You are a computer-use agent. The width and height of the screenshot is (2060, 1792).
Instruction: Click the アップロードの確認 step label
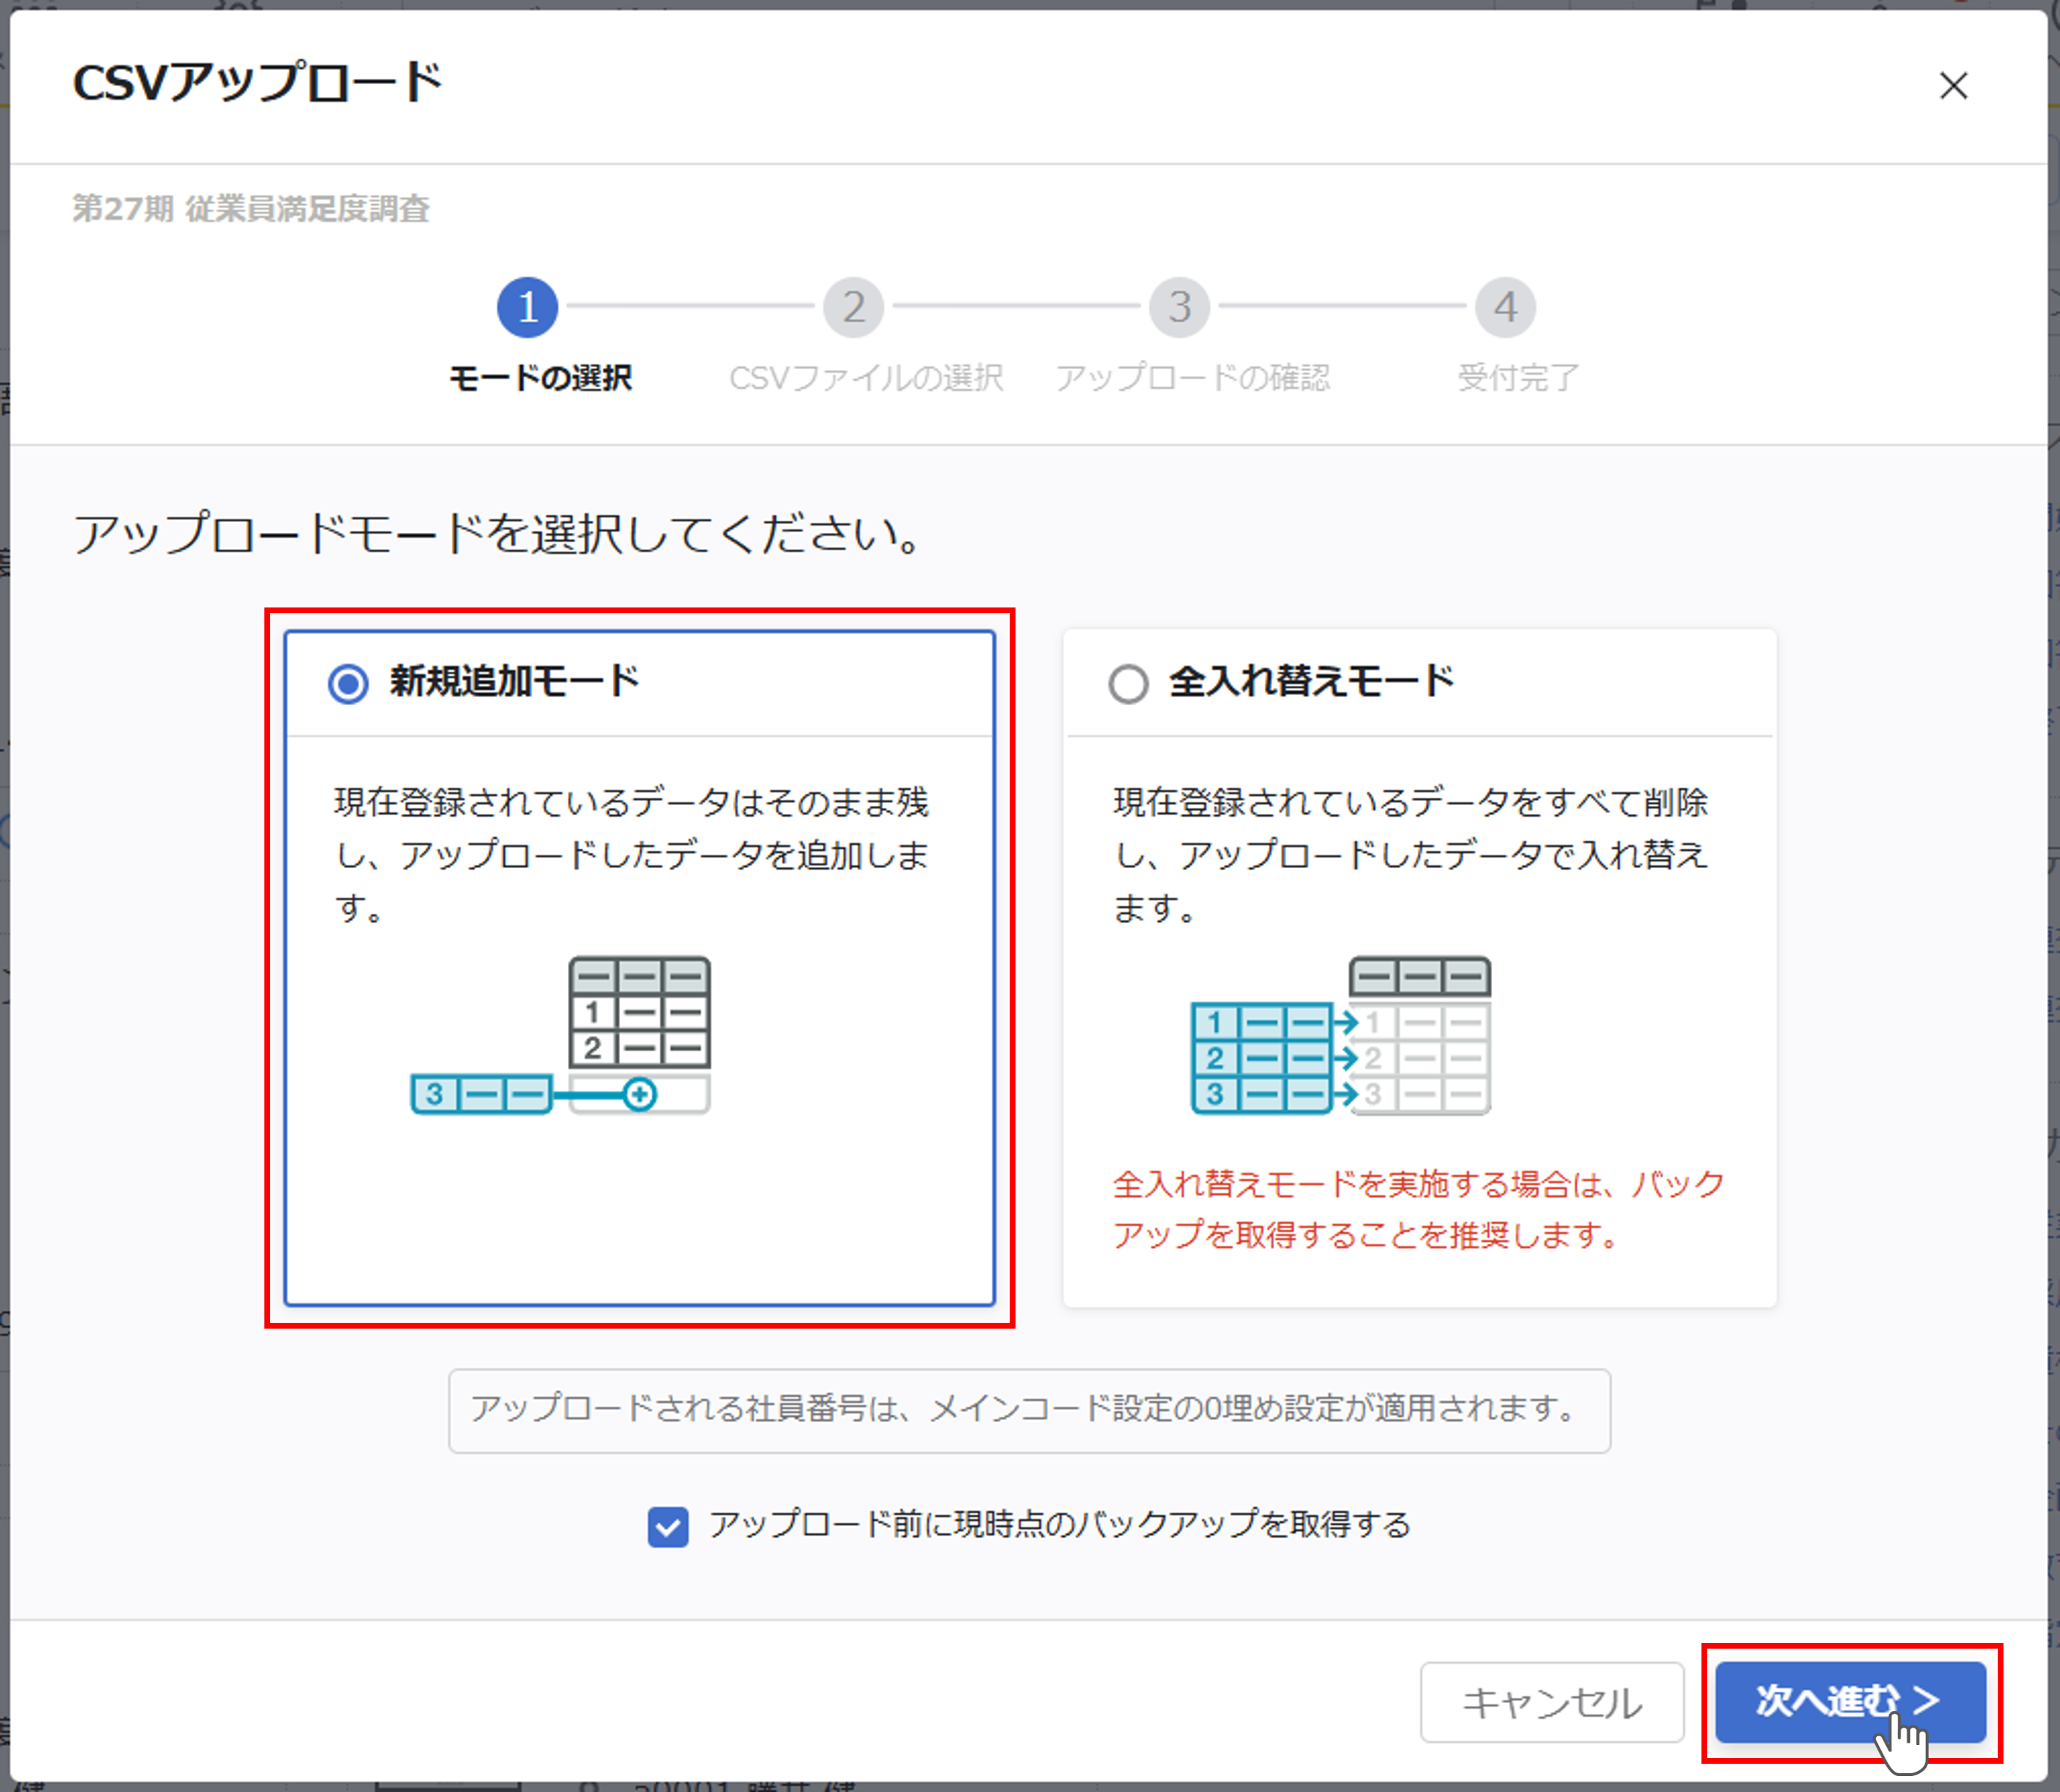coord(1192,378)
